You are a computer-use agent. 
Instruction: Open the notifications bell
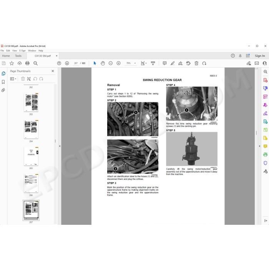pos(240,56)
